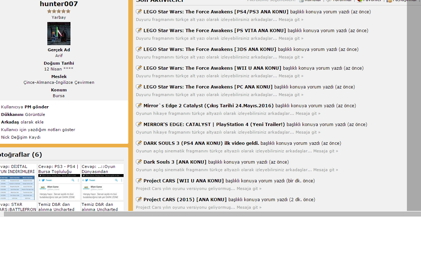The image size is (421, 264).
Task: Follow 'Mesaja git' under MIRROR'S EDGE: CATALYST PlayStation 4
Action: pyautogui.click(x=308, y=132)
